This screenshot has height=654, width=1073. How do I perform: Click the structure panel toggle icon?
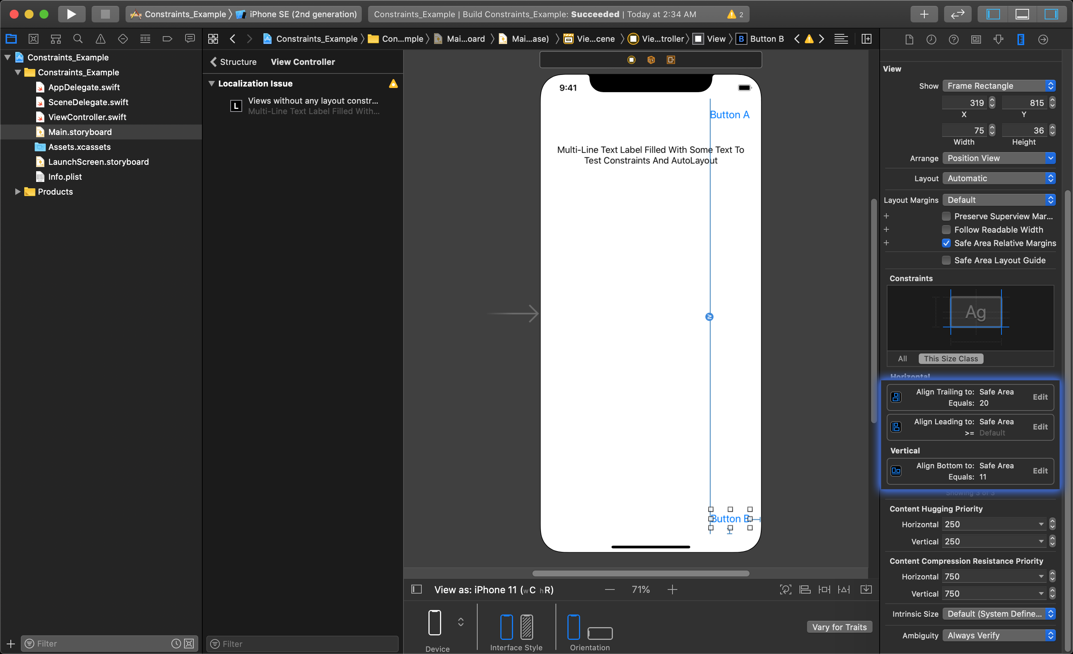click(213, 62)
